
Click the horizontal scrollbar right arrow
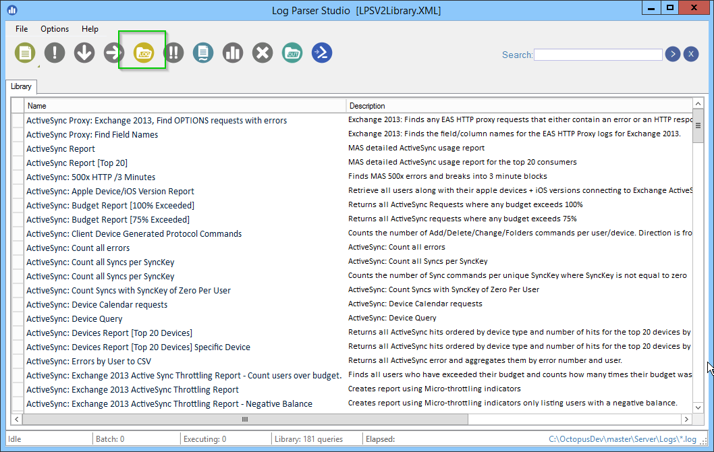687,419
